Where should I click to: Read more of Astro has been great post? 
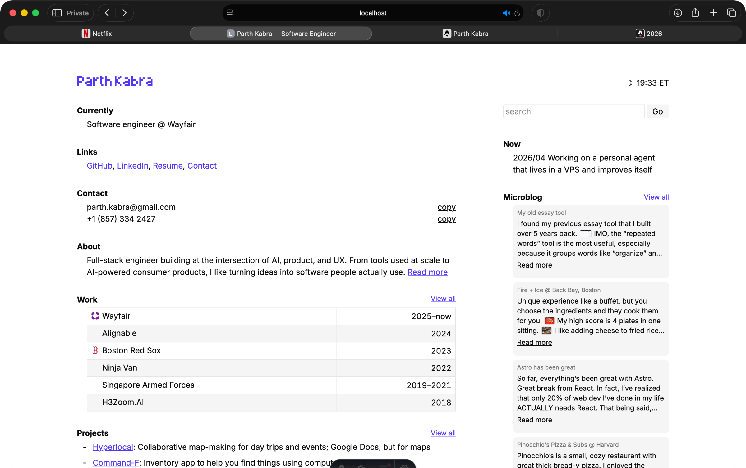click(x=535, y=420)
